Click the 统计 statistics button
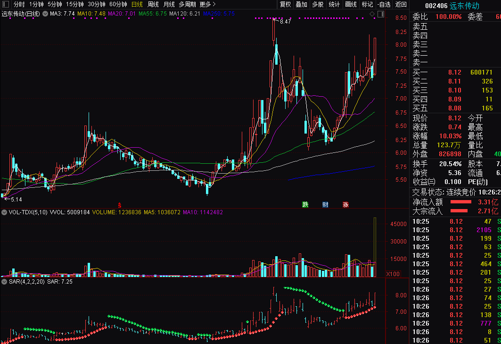Screen dimensions: 501x344 tap(334, 4)
